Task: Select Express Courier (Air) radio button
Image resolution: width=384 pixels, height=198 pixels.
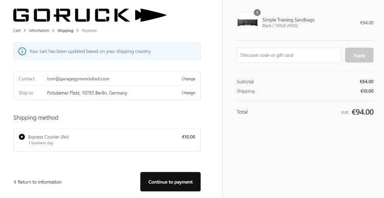Action: (22, 137)
